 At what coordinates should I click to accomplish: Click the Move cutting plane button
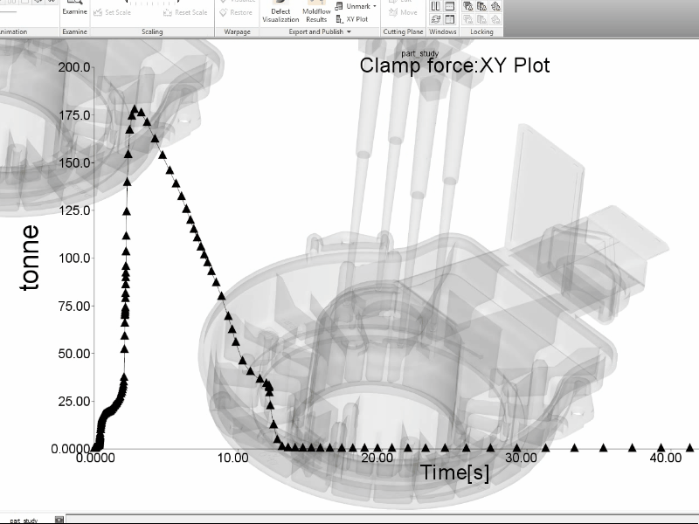[x=403, y=12]
